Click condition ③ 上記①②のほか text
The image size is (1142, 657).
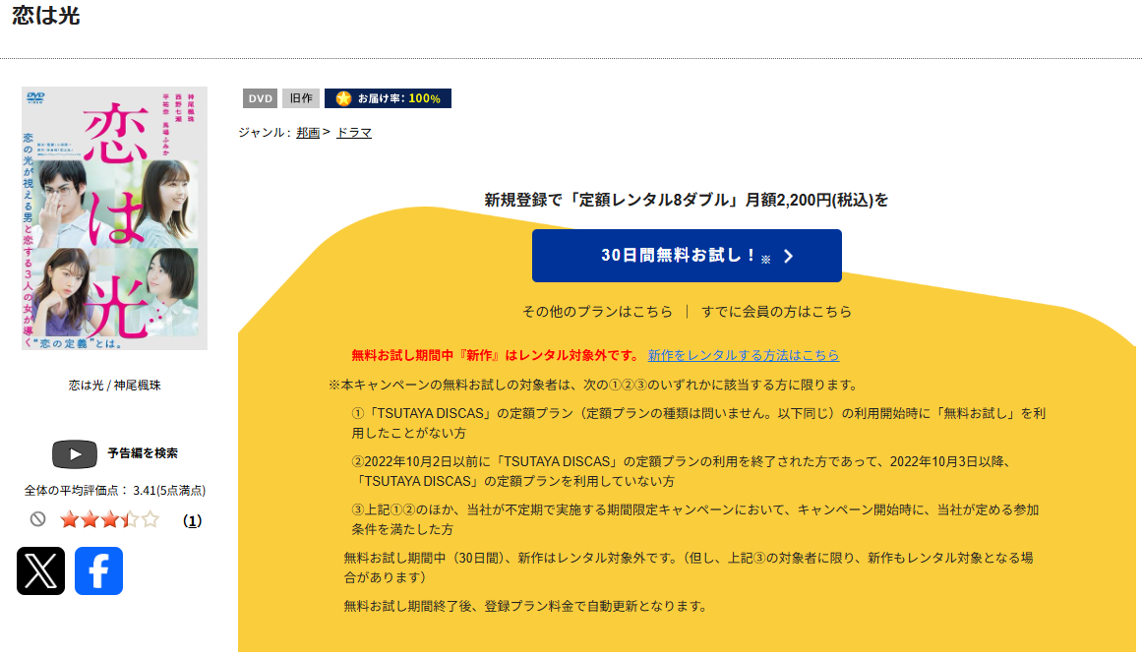(694, 519)
